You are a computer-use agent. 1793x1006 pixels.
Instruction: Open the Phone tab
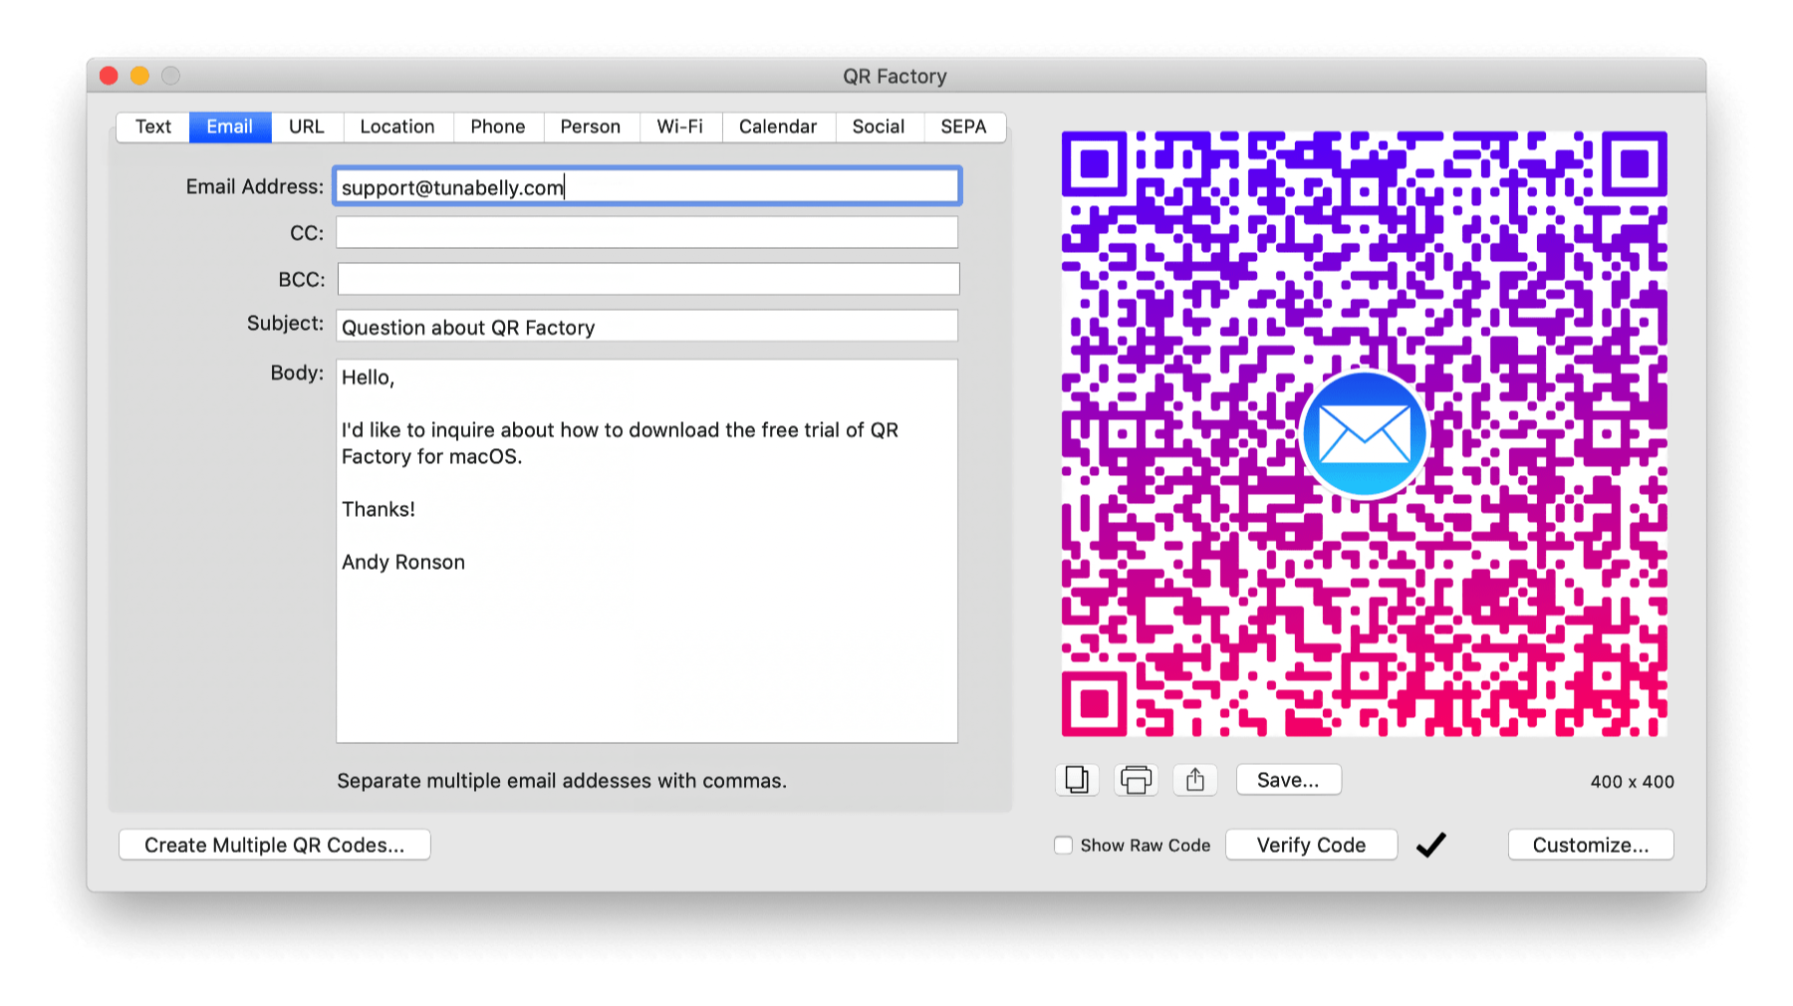click(498, 126)
